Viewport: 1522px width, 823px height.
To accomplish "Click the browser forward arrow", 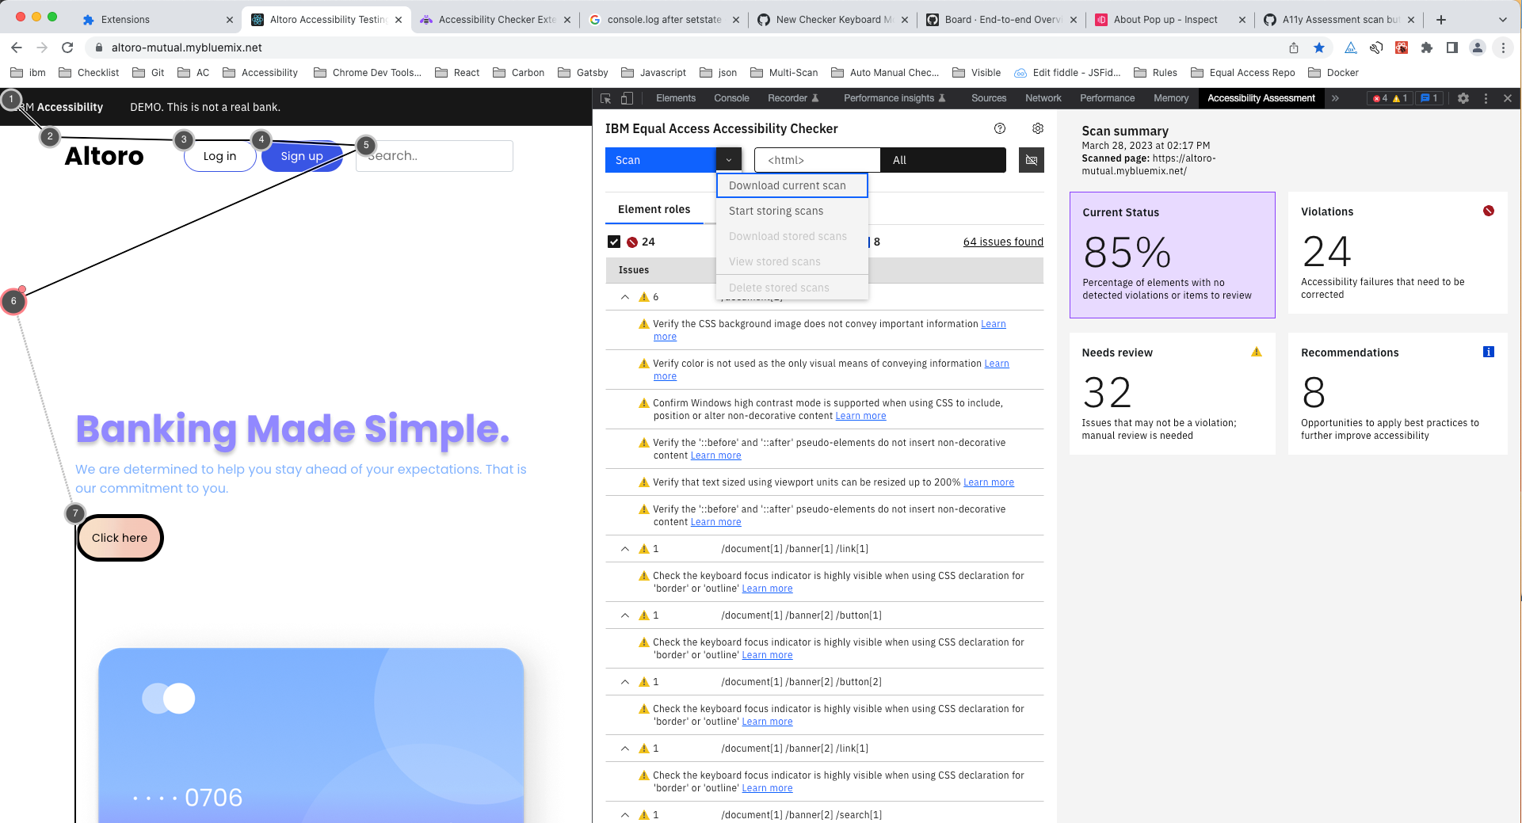I will [42, 48].
